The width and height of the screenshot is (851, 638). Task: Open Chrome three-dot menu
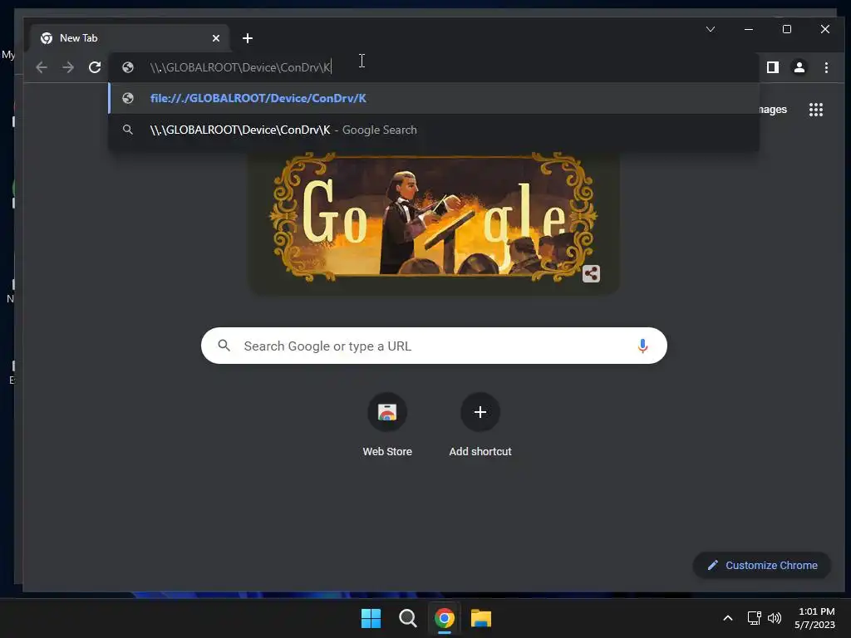click(826, 67)
